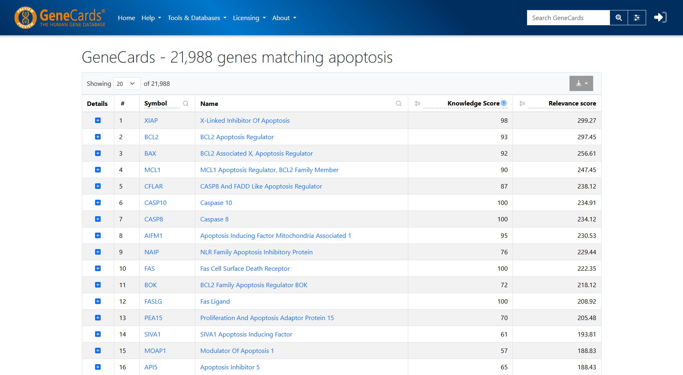Image resolution: width=683 pixels, height=375 pixels.
Task: Sort the table by Relevance score icon
Action: [x=522, y=103]
